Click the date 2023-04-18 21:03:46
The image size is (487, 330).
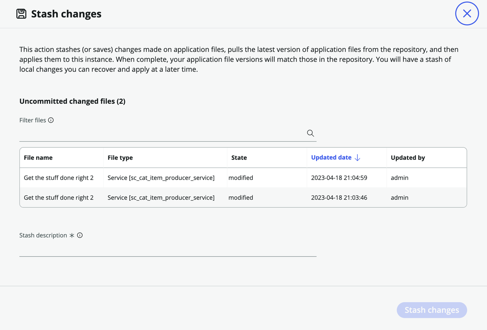pos(339,198)
